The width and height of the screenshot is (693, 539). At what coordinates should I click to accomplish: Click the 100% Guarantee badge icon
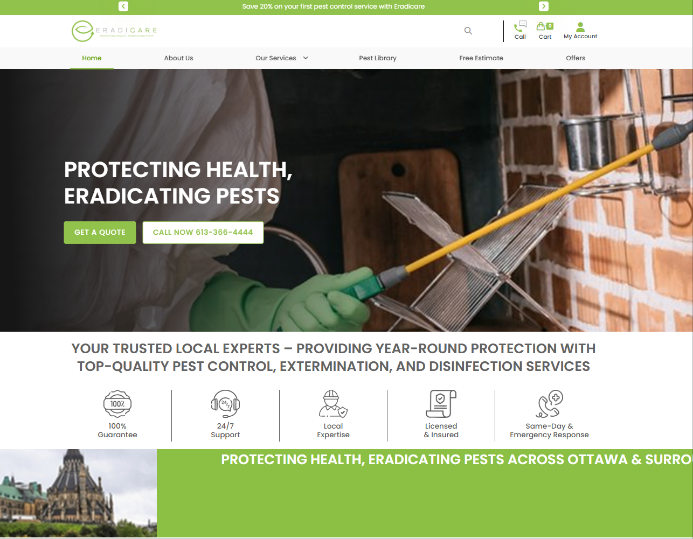(x=117, y=404)
